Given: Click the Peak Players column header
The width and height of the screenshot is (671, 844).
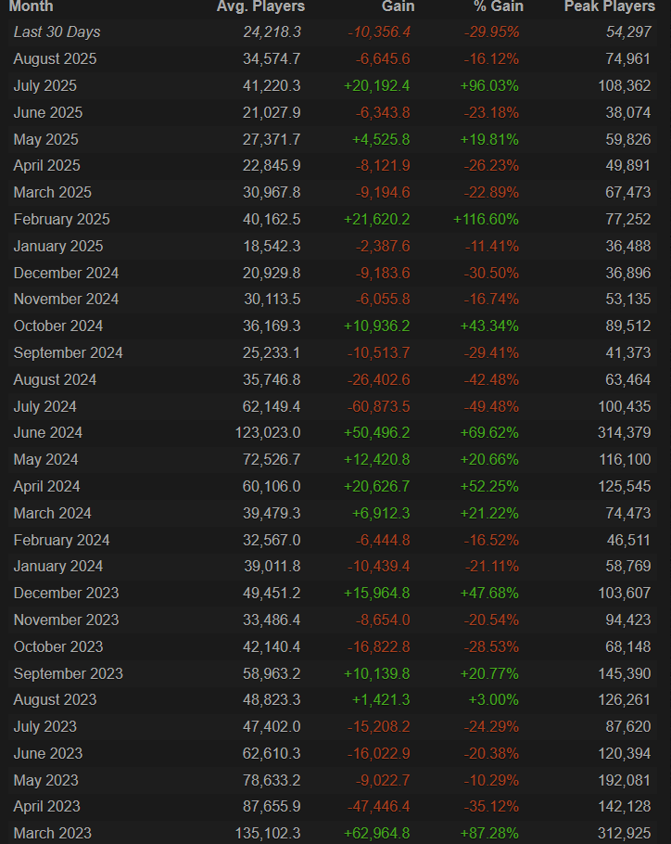Looking at the screenshot, I should click(610, 6).
